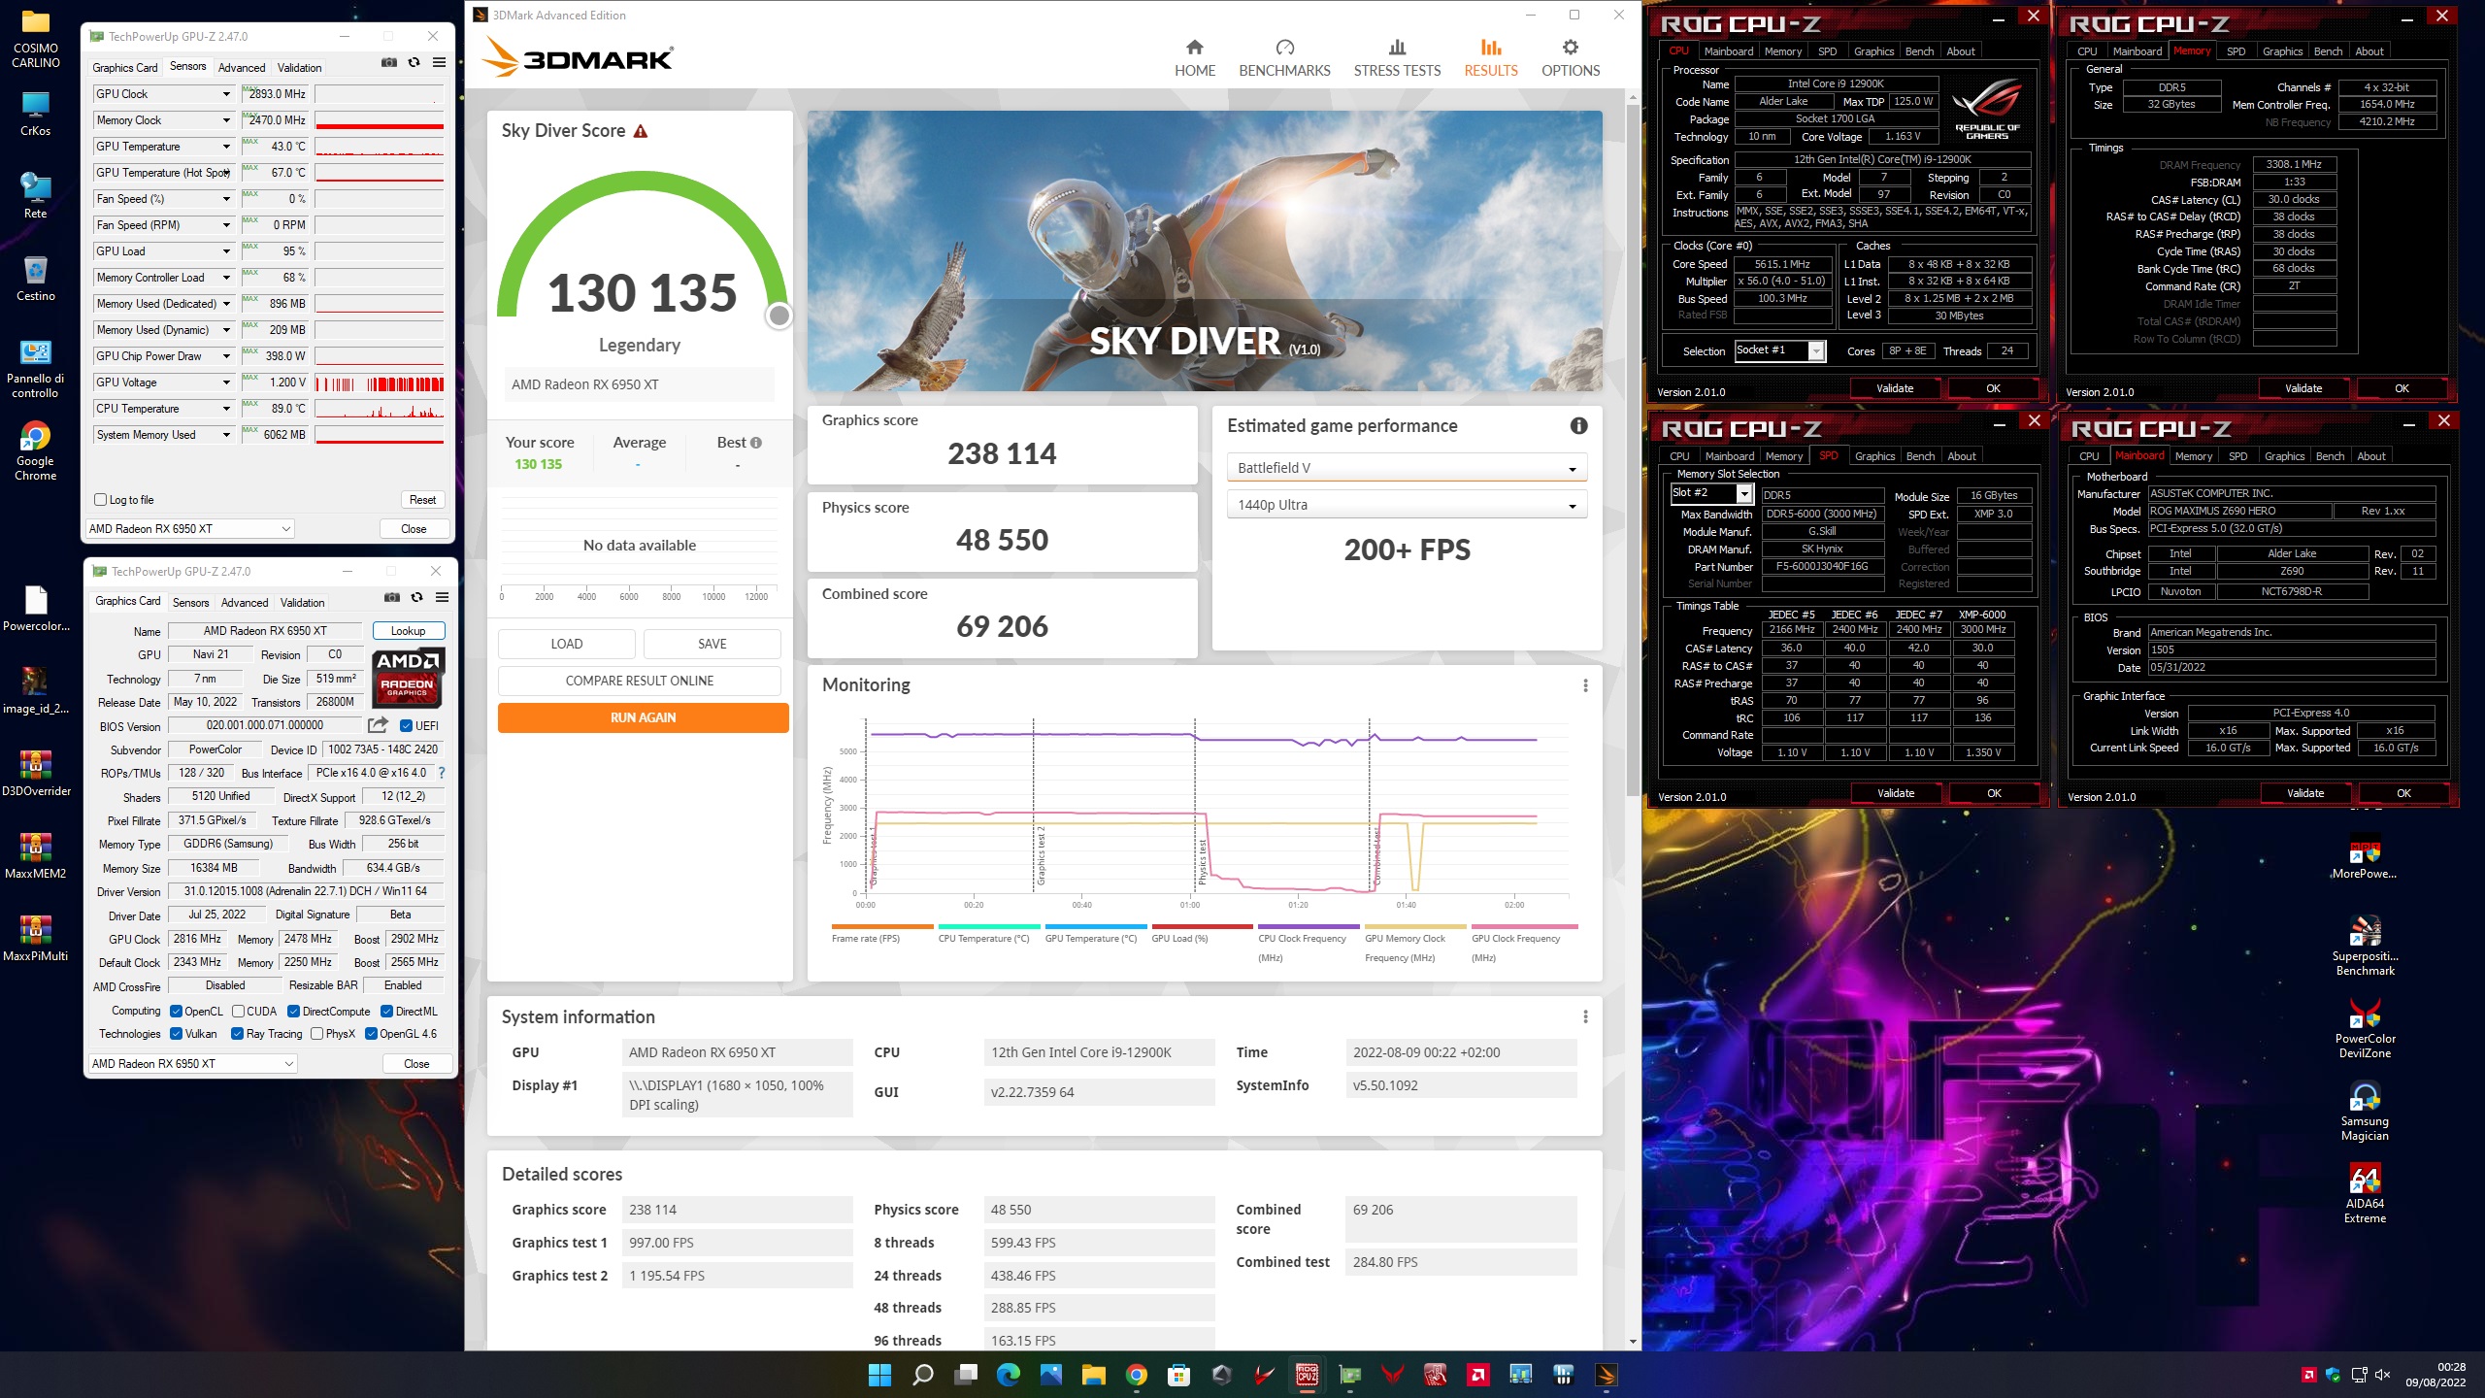
Task: Toggle the DirectML checkbox
Action: coord(386,1012)
